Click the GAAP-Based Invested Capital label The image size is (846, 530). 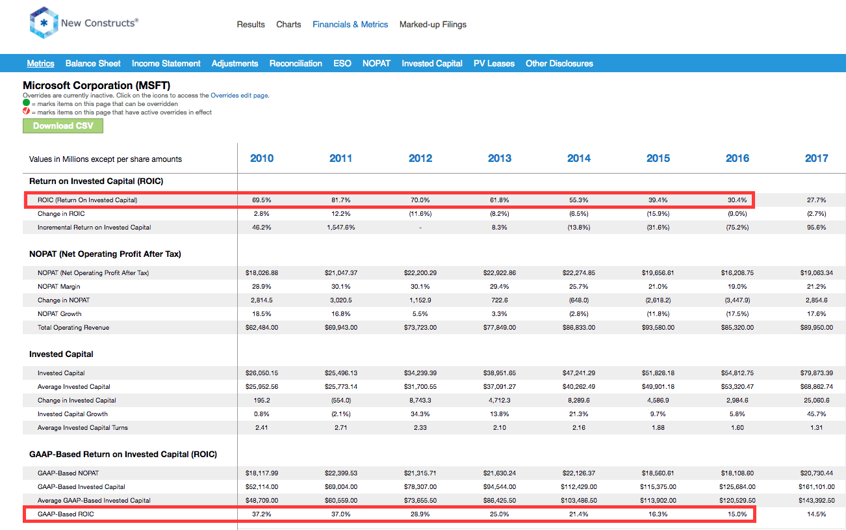tap(81, 487)
